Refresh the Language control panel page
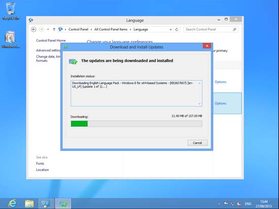 (177, 29)
